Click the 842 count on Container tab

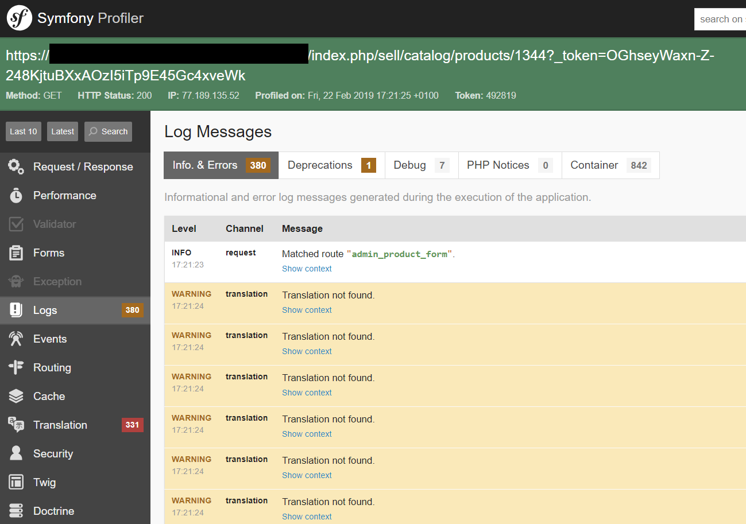(639, 165)
